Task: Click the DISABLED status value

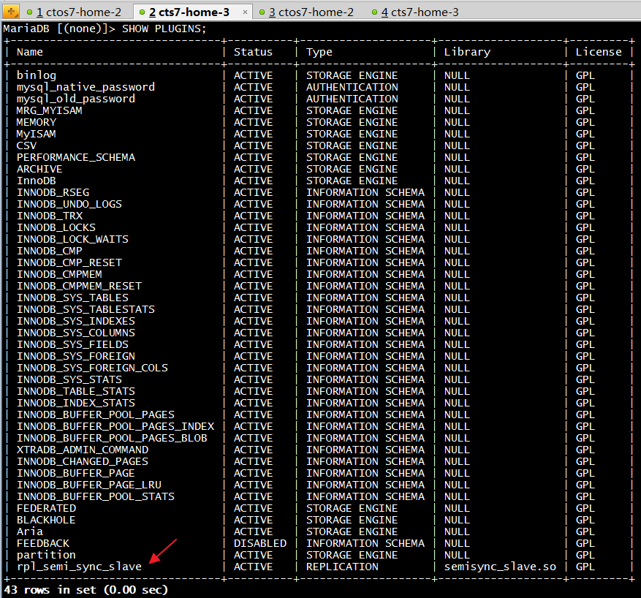Action: [x=260, y=543]
